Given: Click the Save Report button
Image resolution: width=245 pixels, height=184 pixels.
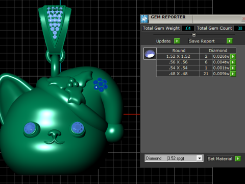Looking at the screenshot, I should 207,41.
